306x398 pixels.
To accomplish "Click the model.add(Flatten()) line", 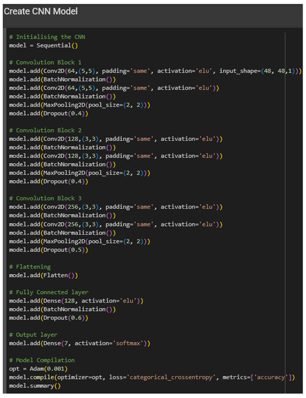I will point(43,276).
